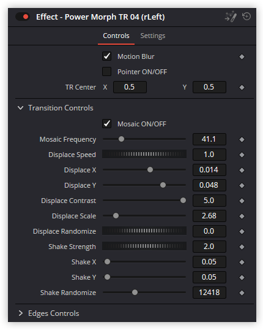Set keyframe diamond for Shake Strength
This screenshot has width=263, height=330.
pos(242,247)
